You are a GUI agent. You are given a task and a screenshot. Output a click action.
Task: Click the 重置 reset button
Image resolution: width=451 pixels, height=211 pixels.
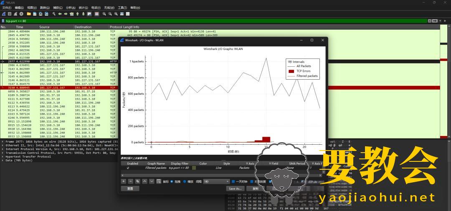(x=130, y=188)
